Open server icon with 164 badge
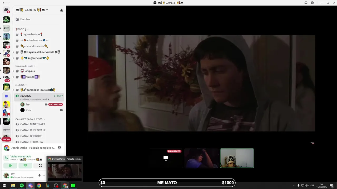 point(6,78)
